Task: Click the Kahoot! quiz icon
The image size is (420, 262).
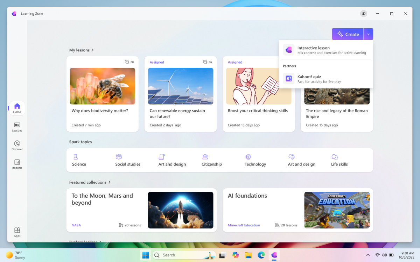Action: click(289, 79)
